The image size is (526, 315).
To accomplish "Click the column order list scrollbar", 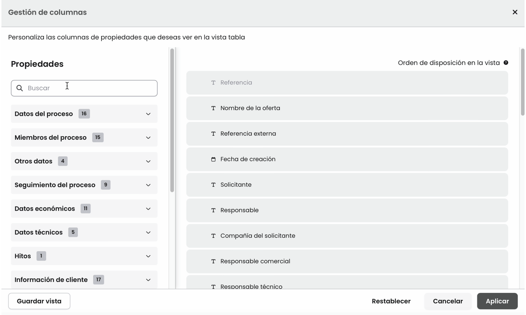I will click(523, 82).
